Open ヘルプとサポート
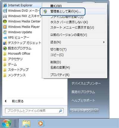 pos(83,100)
